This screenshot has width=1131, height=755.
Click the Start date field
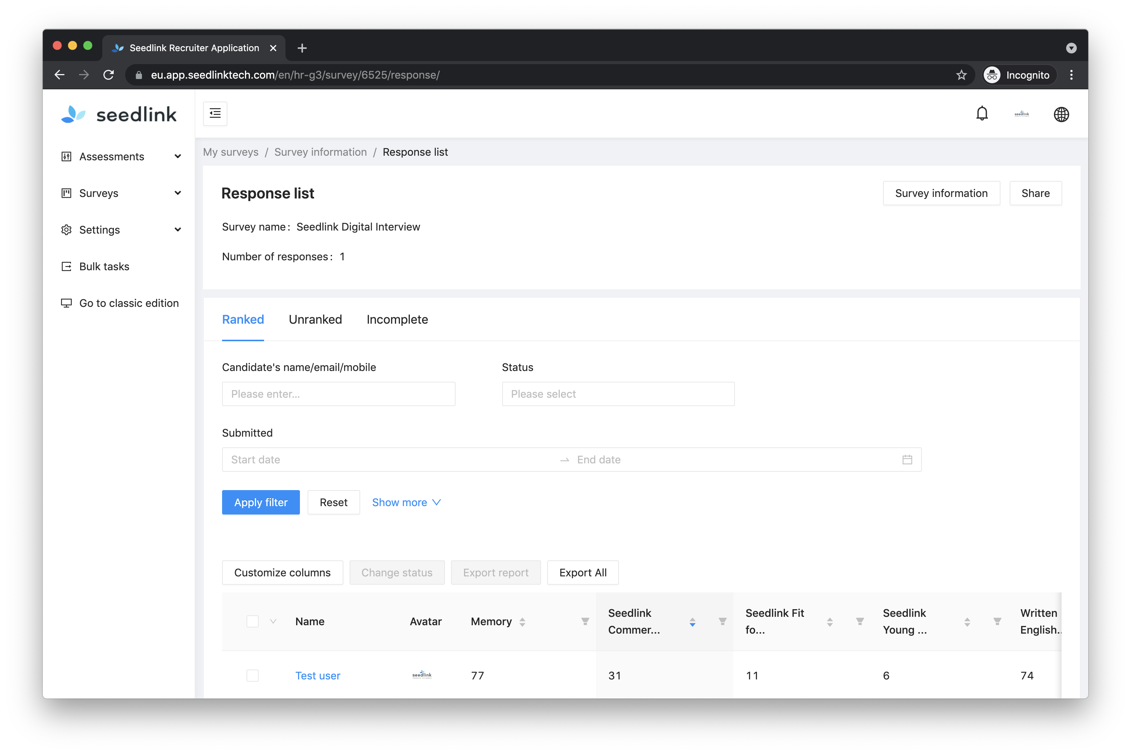tap(390, 459)
